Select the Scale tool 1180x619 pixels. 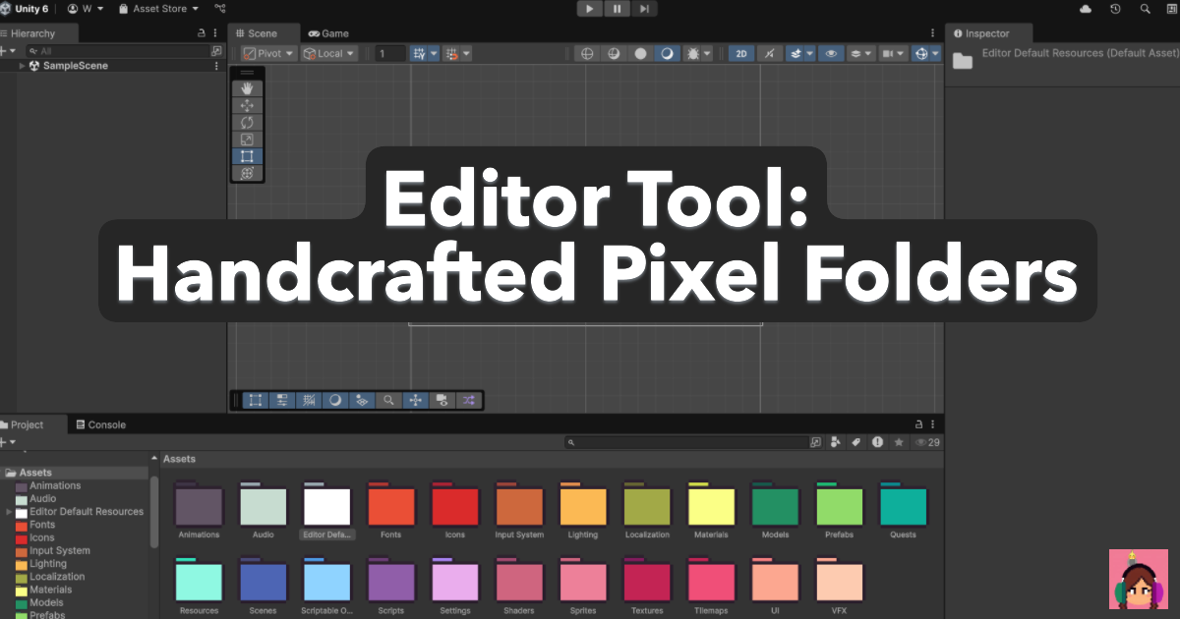(247, 139)
